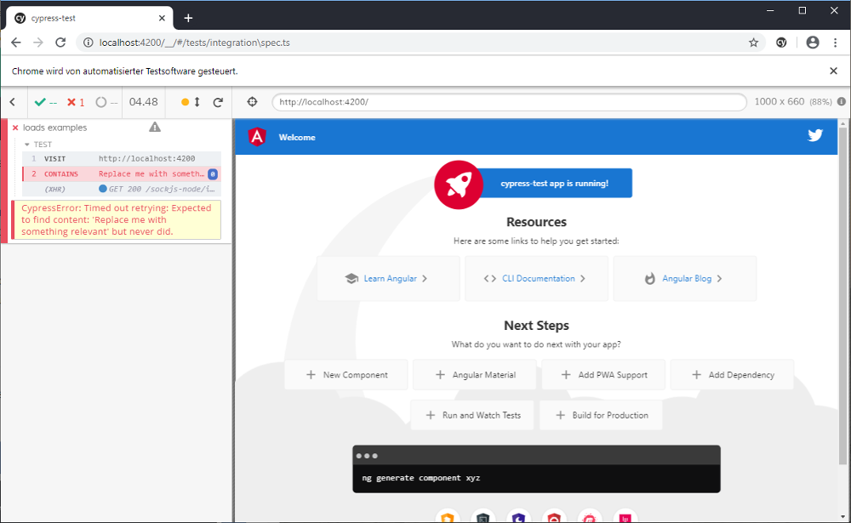The width and height of the screenshot is (851, 523).
Task: Click the Angular Blog chevron arrow
Action: pyautogui.click(x=719, y=278)
